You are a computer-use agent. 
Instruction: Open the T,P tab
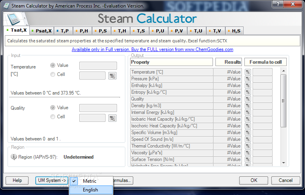click(x=63, y=31)
